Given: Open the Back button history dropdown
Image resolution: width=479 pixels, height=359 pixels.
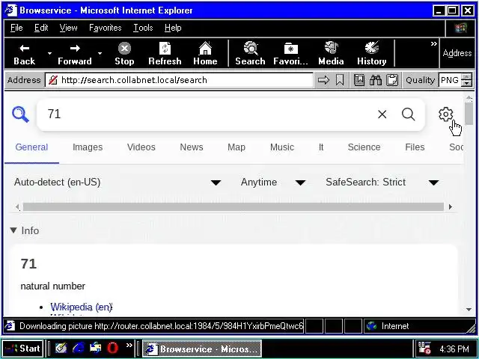Looking at the screenshot, I should 49,53.
